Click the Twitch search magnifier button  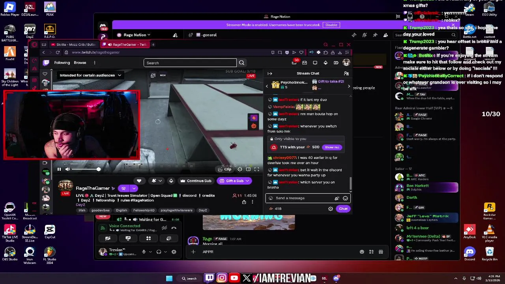pos(241,63)
